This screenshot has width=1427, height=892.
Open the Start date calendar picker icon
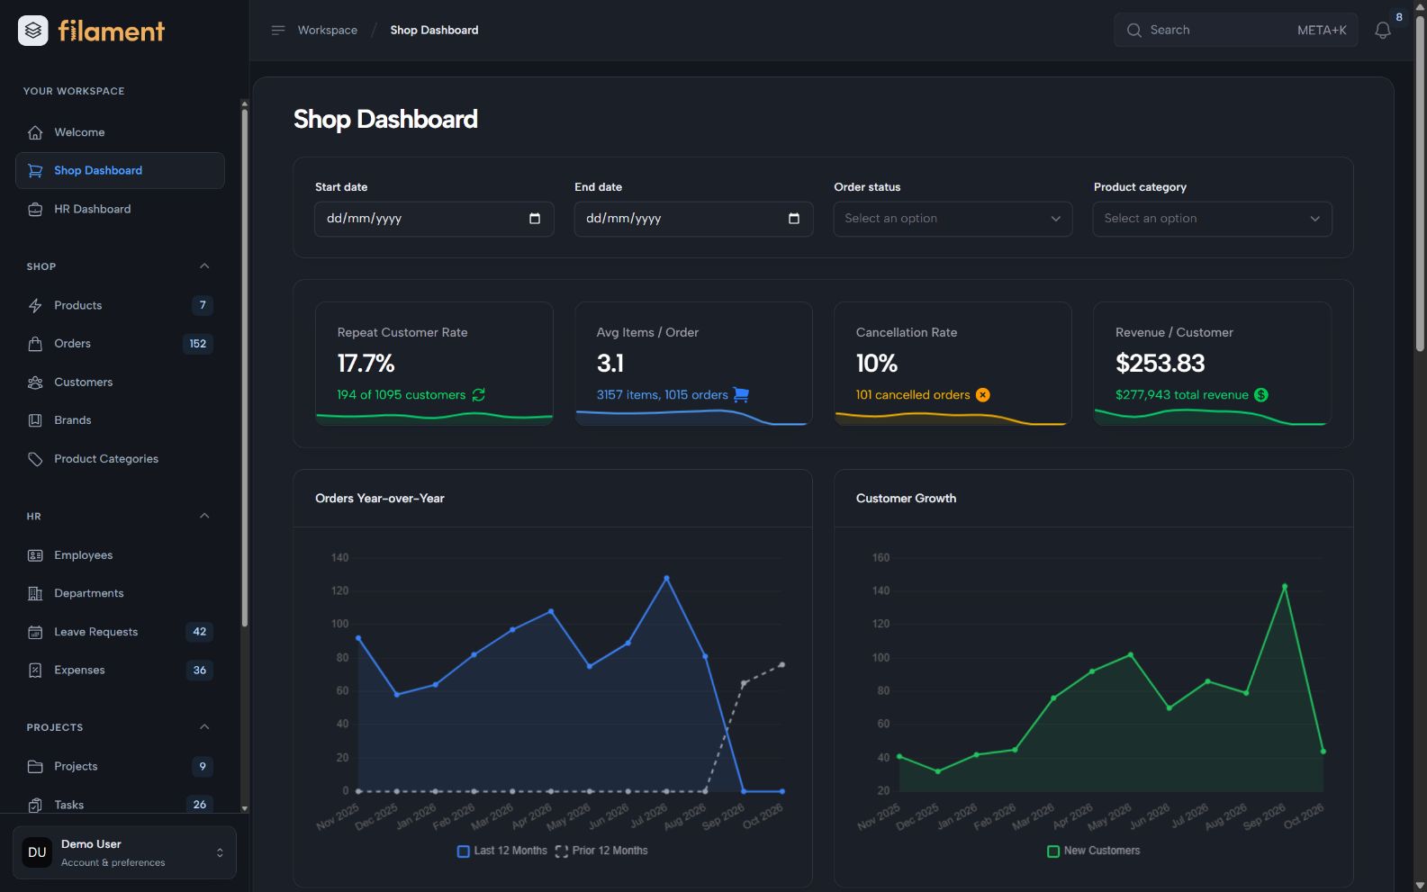pyautogui.click(x=535, y=219)
